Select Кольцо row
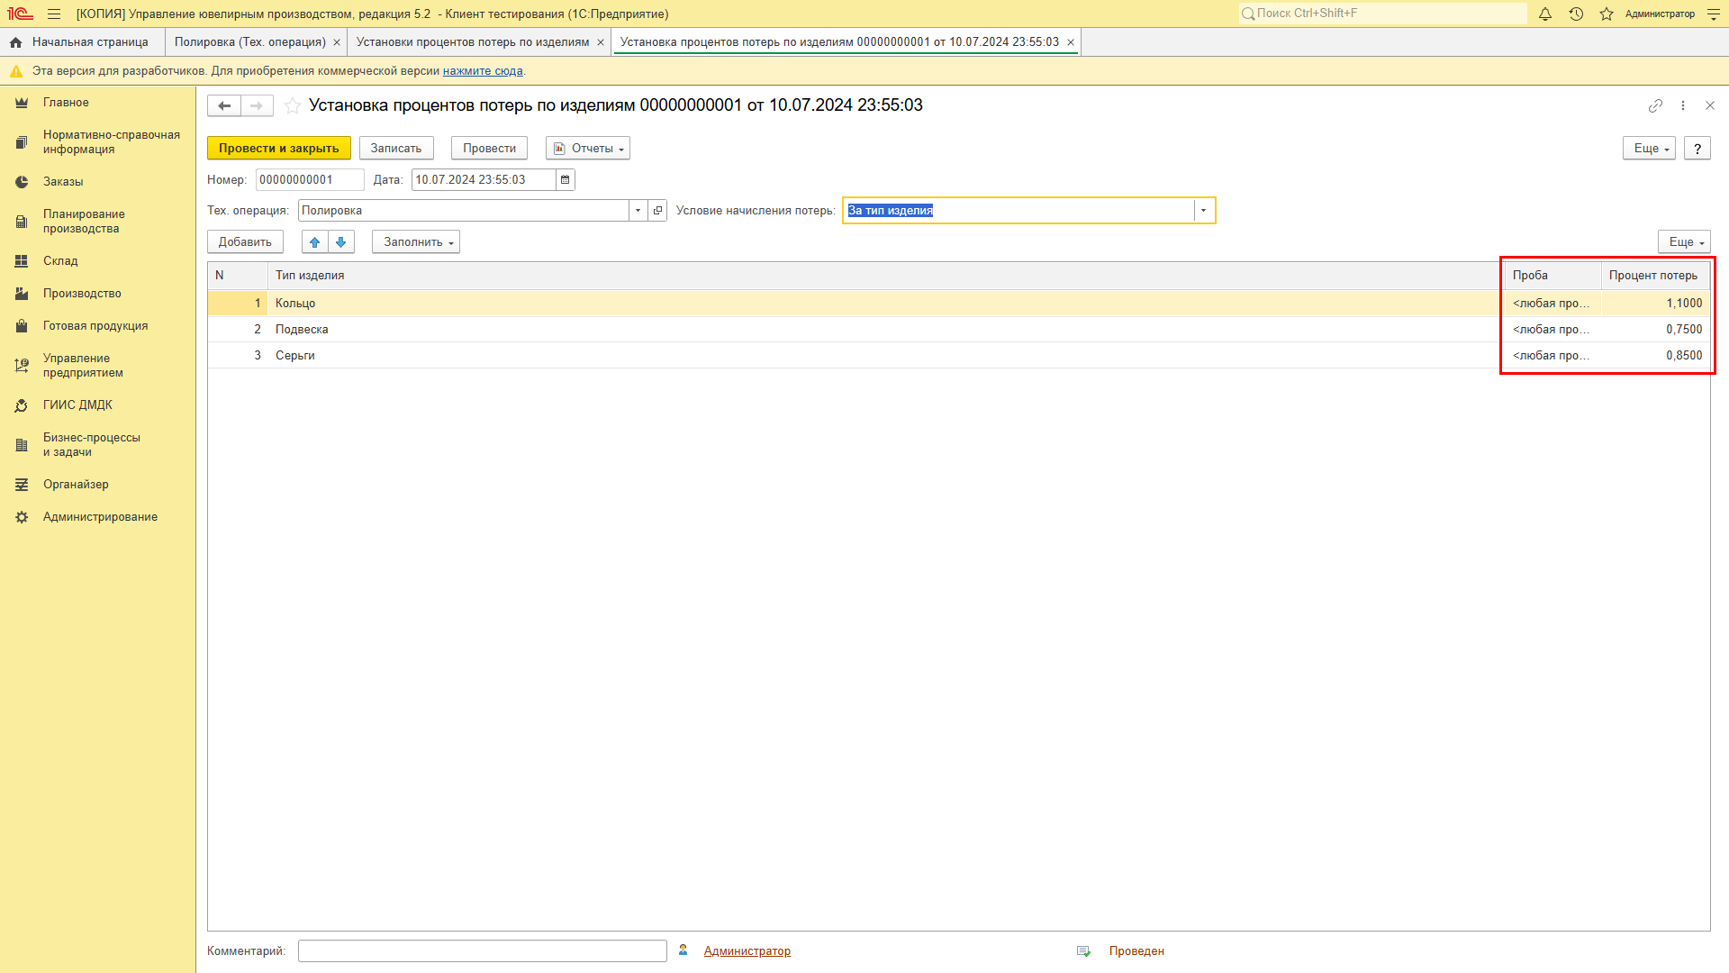1729x973 pixels. click(958, 304)
